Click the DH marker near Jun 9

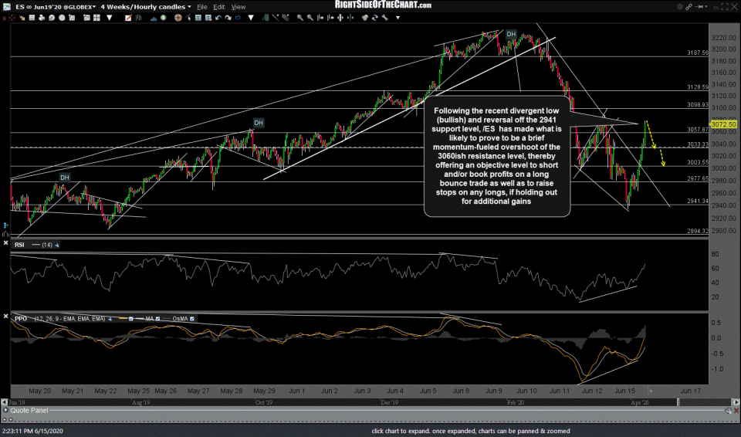point(511,34)
